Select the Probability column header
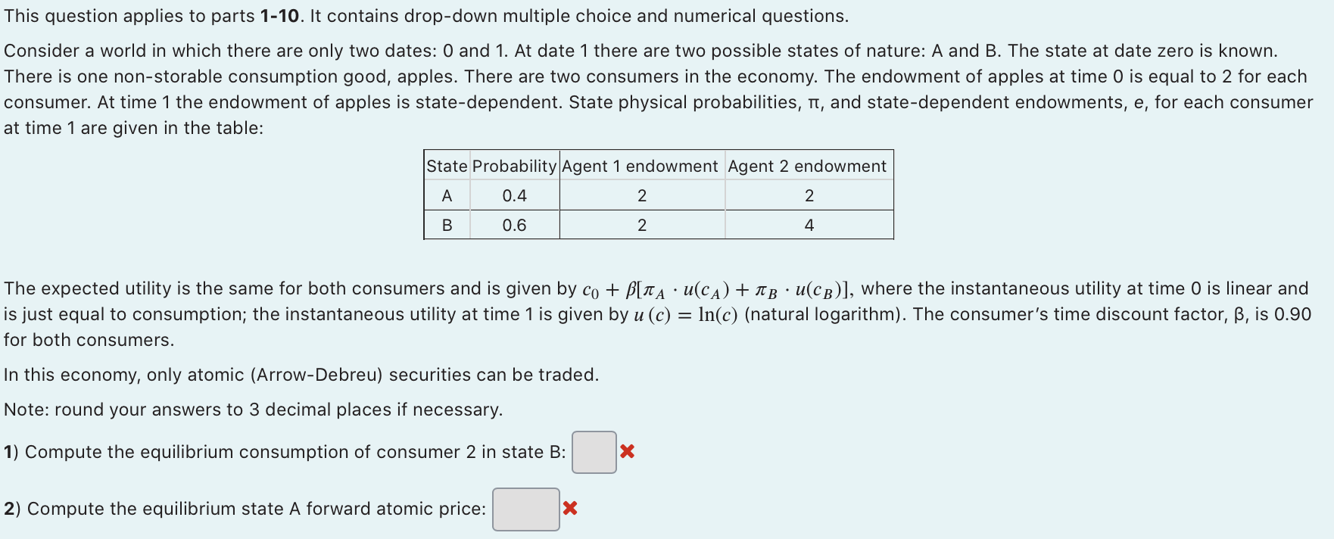 [x=513, y=166]
